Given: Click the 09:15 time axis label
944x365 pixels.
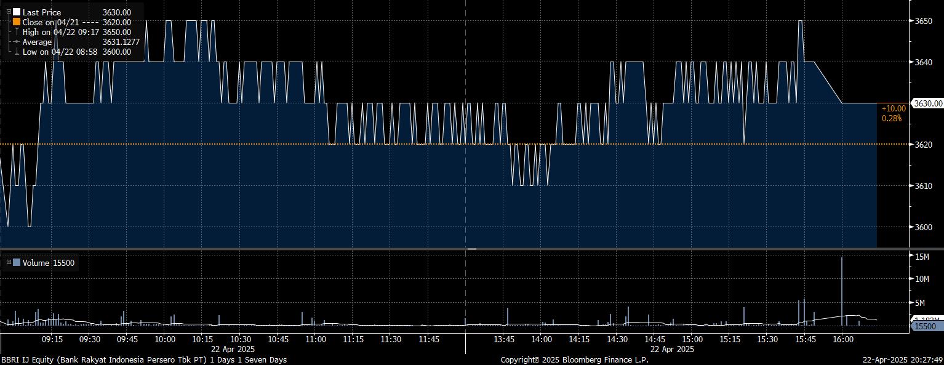Looking at the screenshot, I should (x=52, y=339).
